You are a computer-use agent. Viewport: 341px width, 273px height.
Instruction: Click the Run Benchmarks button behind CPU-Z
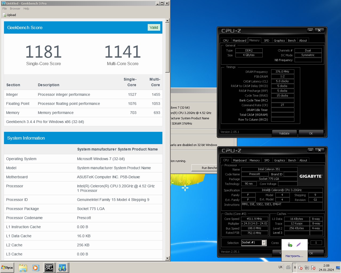pos(204,168)
